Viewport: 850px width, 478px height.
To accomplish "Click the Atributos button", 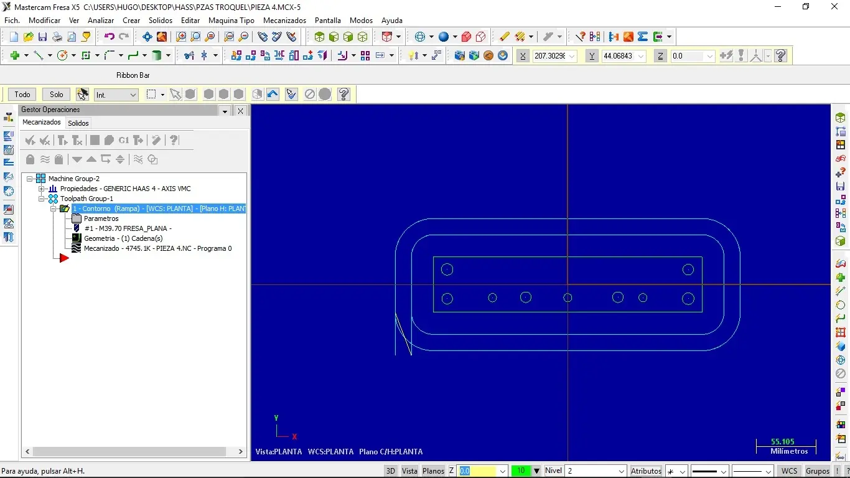I will point(646,471).
